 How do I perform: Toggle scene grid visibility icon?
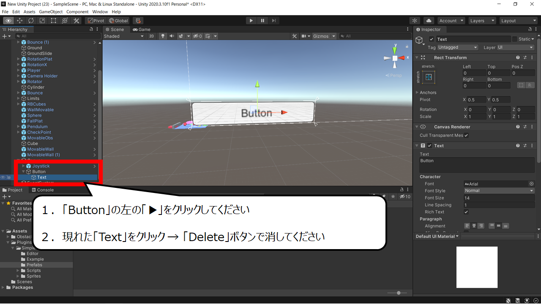(x=208, y=36)
